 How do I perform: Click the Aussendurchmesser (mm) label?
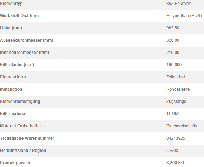pyautogui.click(x=27, y=40)
